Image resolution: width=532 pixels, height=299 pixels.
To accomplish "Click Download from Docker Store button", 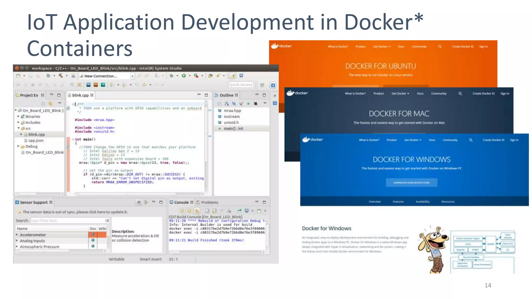I will point(411,182).
